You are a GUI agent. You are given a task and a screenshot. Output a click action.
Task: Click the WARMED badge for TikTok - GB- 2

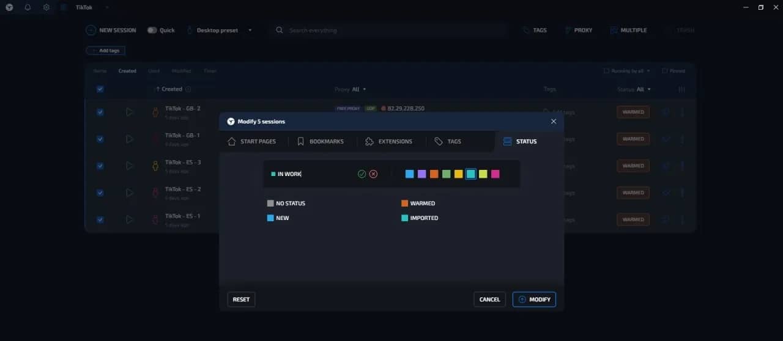[633, 112]
